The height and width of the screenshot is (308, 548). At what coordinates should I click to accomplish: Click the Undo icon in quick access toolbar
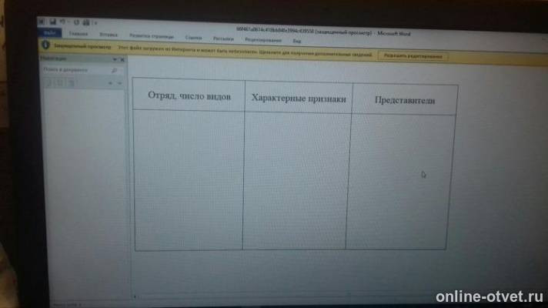(63, 22)
